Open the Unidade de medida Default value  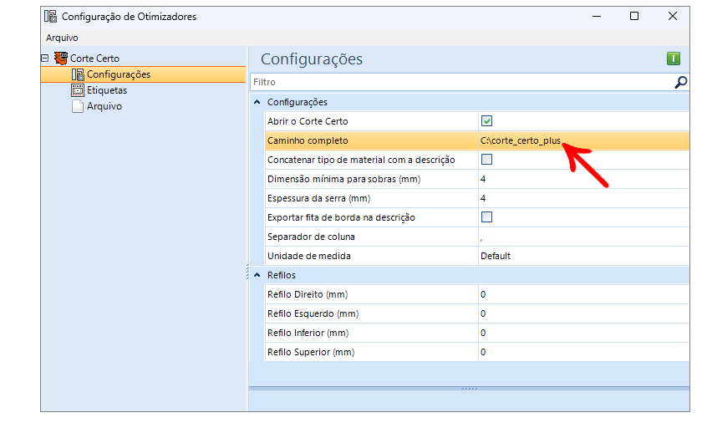pos(584,256)
